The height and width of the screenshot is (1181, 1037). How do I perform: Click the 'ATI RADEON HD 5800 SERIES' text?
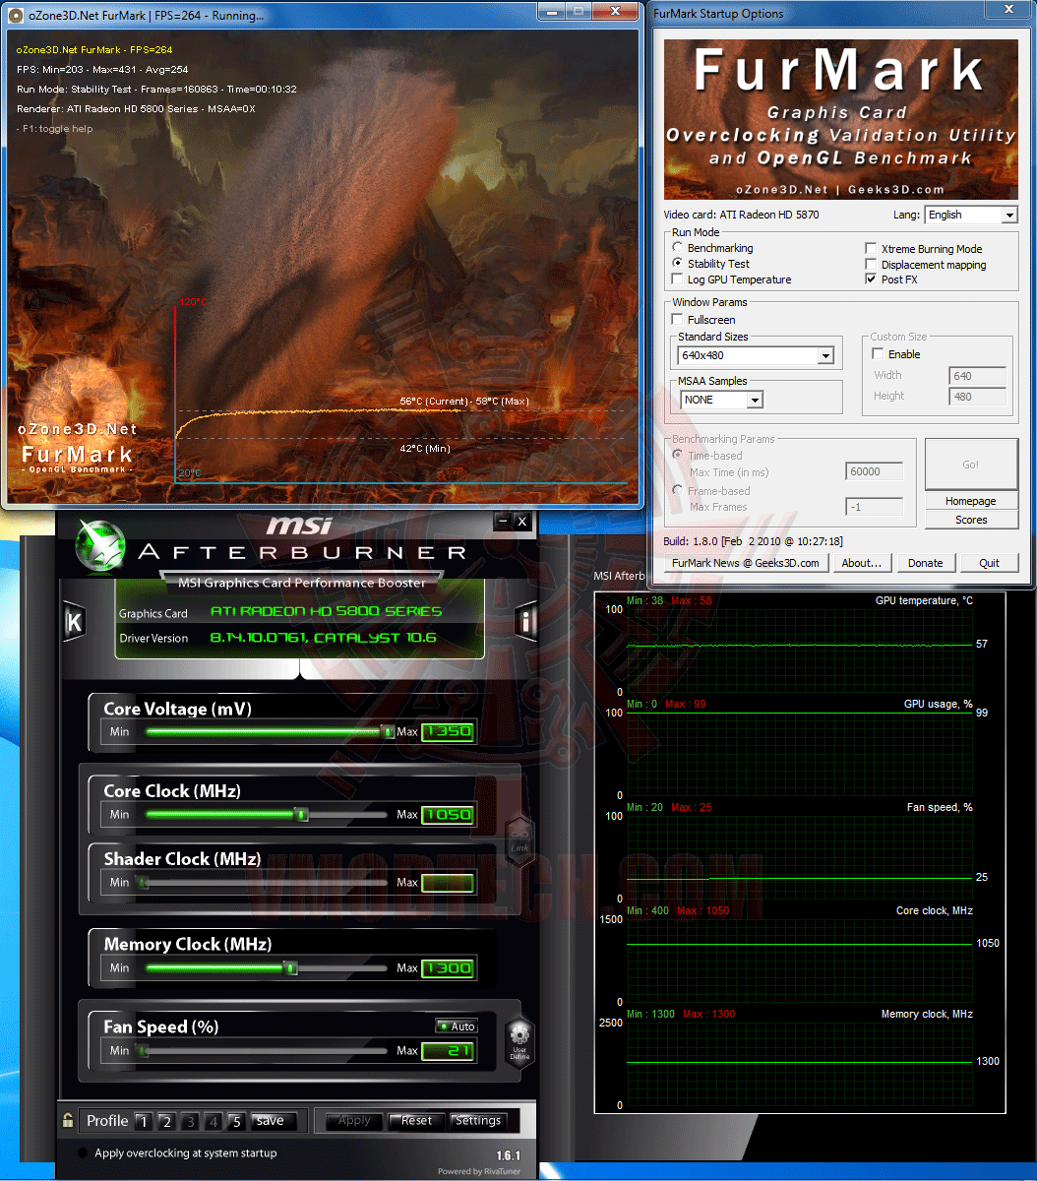click(x=326, y=611)
